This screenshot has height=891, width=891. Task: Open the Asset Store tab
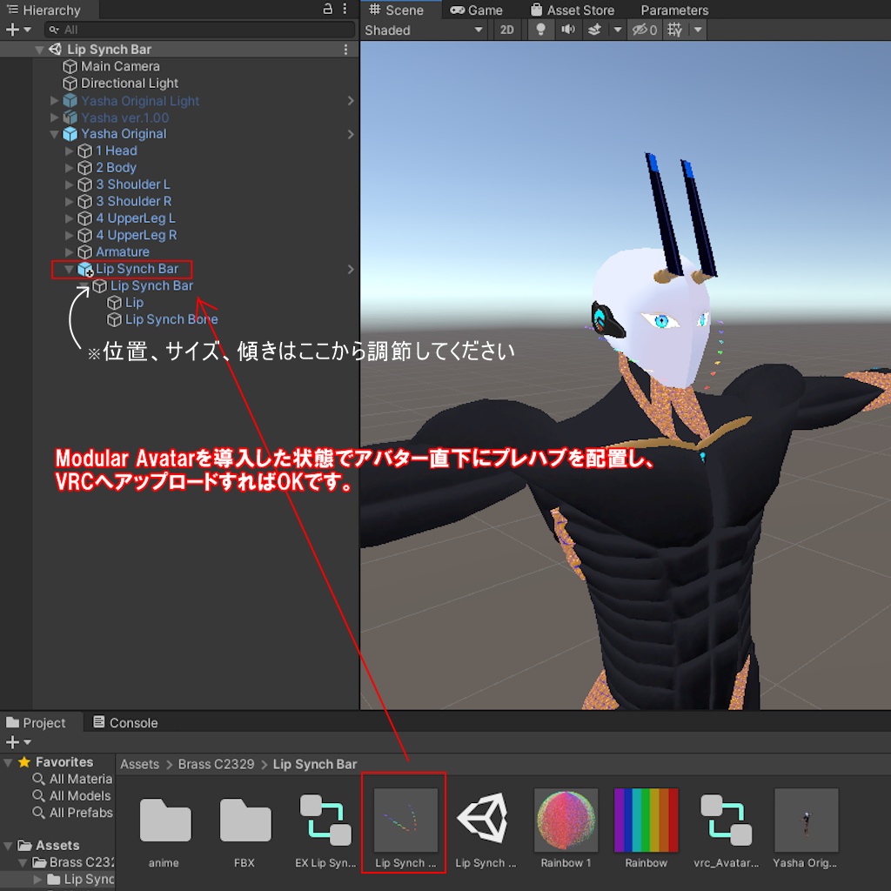point(573,10)
